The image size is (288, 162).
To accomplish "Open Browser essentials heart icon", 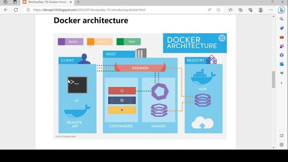I will 250,10.
